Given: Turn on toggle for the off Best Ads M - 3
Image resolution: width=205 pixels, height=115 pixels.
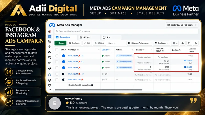Looking at the screenshot, I should (63, 74).
